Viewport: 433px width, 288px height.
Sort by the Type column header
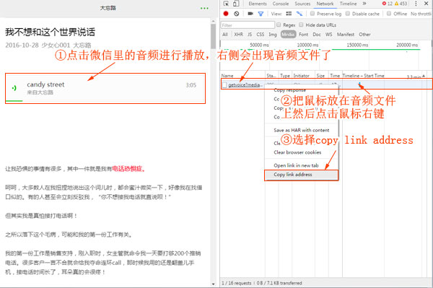[285, 75]
